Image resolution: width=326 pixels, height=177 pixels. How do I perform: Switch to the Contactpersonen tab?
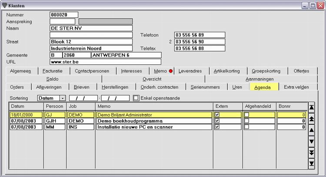92,71
